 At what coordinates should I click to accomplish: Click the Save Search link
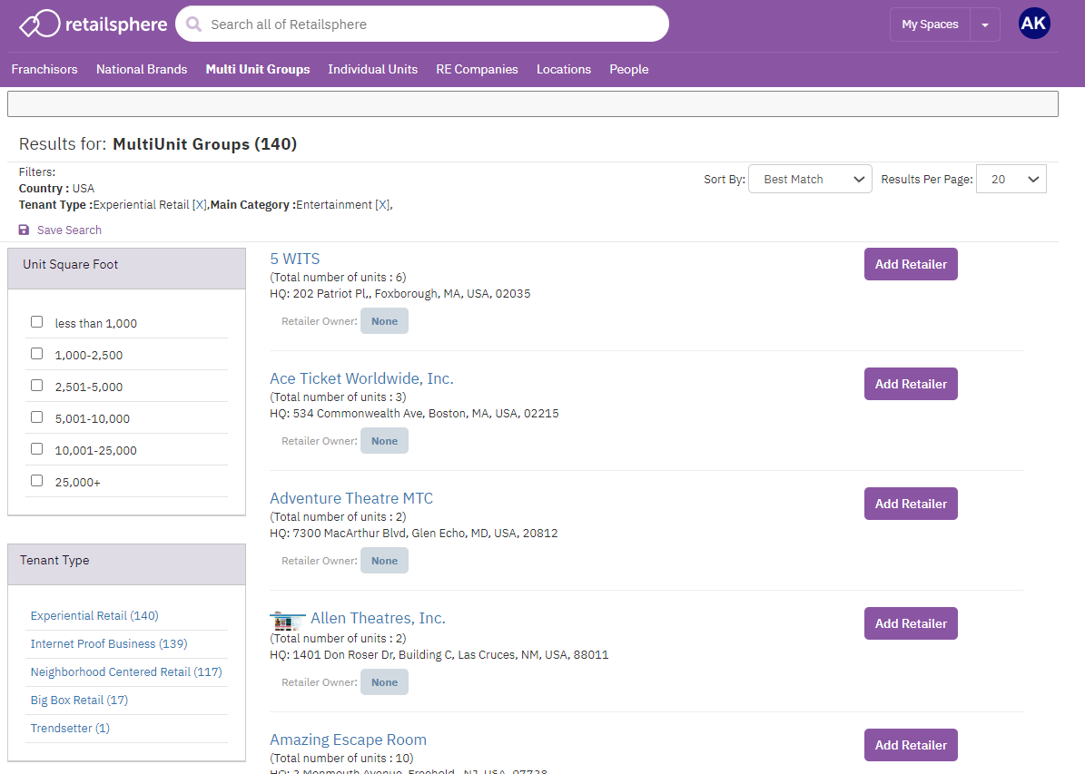69,230
